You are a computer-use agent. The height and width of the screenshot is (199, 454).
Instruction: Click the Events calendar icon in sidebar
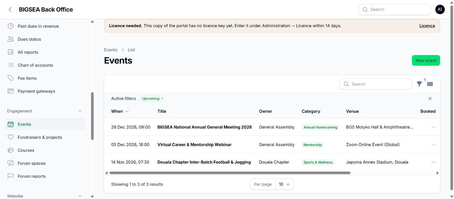click(x=11, y=124)
